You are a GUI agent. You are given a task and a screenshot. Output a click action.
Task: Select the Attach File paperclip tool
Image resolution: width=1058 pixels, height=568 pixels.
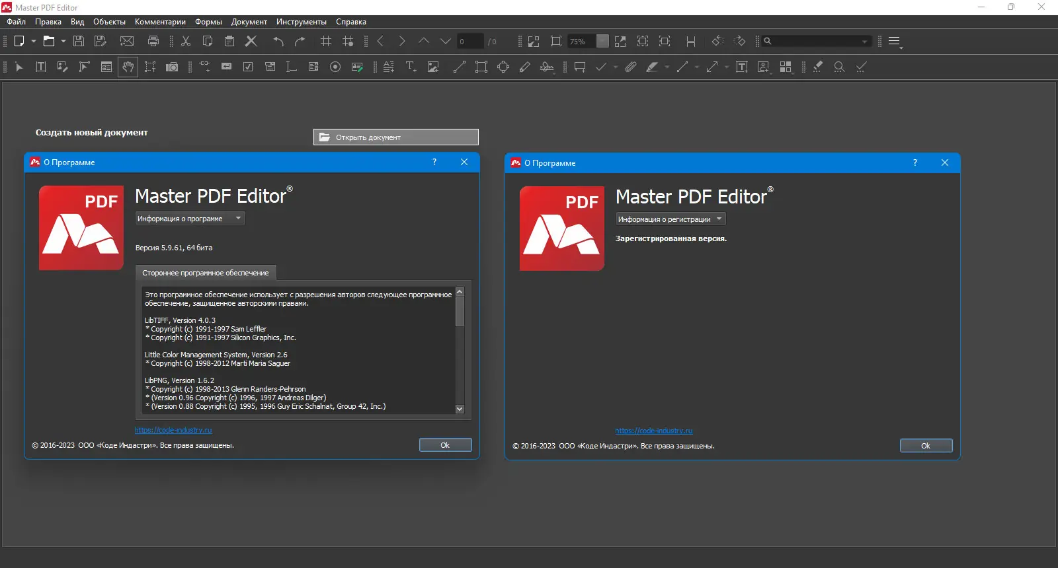[630, 67]
